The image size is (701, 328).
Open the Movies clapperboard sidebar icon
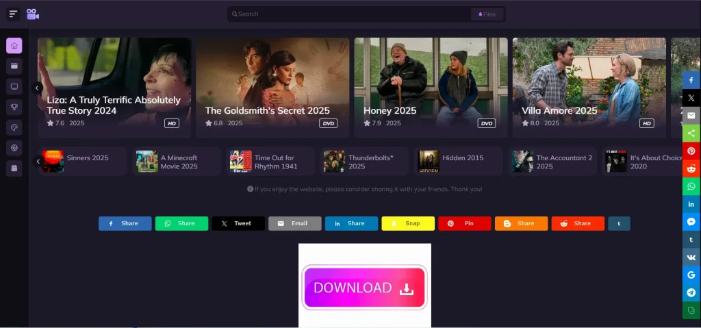pyautogui.click(x=14, y=66)
